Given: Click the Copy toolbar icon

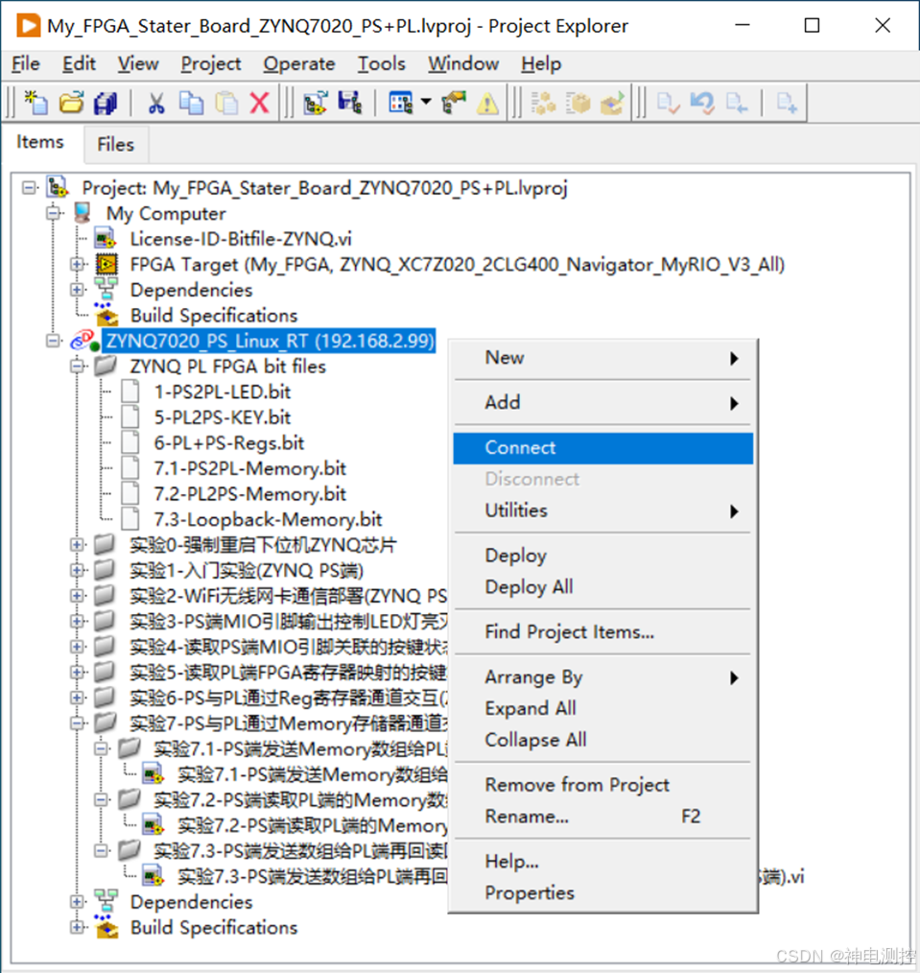Looking at the screenshot, I should tap(191, 103).
